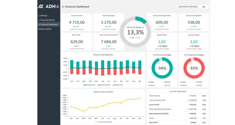Click the MAR data point on cash line
The image size is (235, 125).
pyautogui.click(x=83, y=111)
